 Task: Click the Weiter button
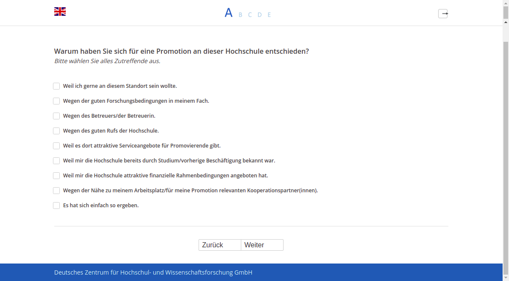point(262,245)
